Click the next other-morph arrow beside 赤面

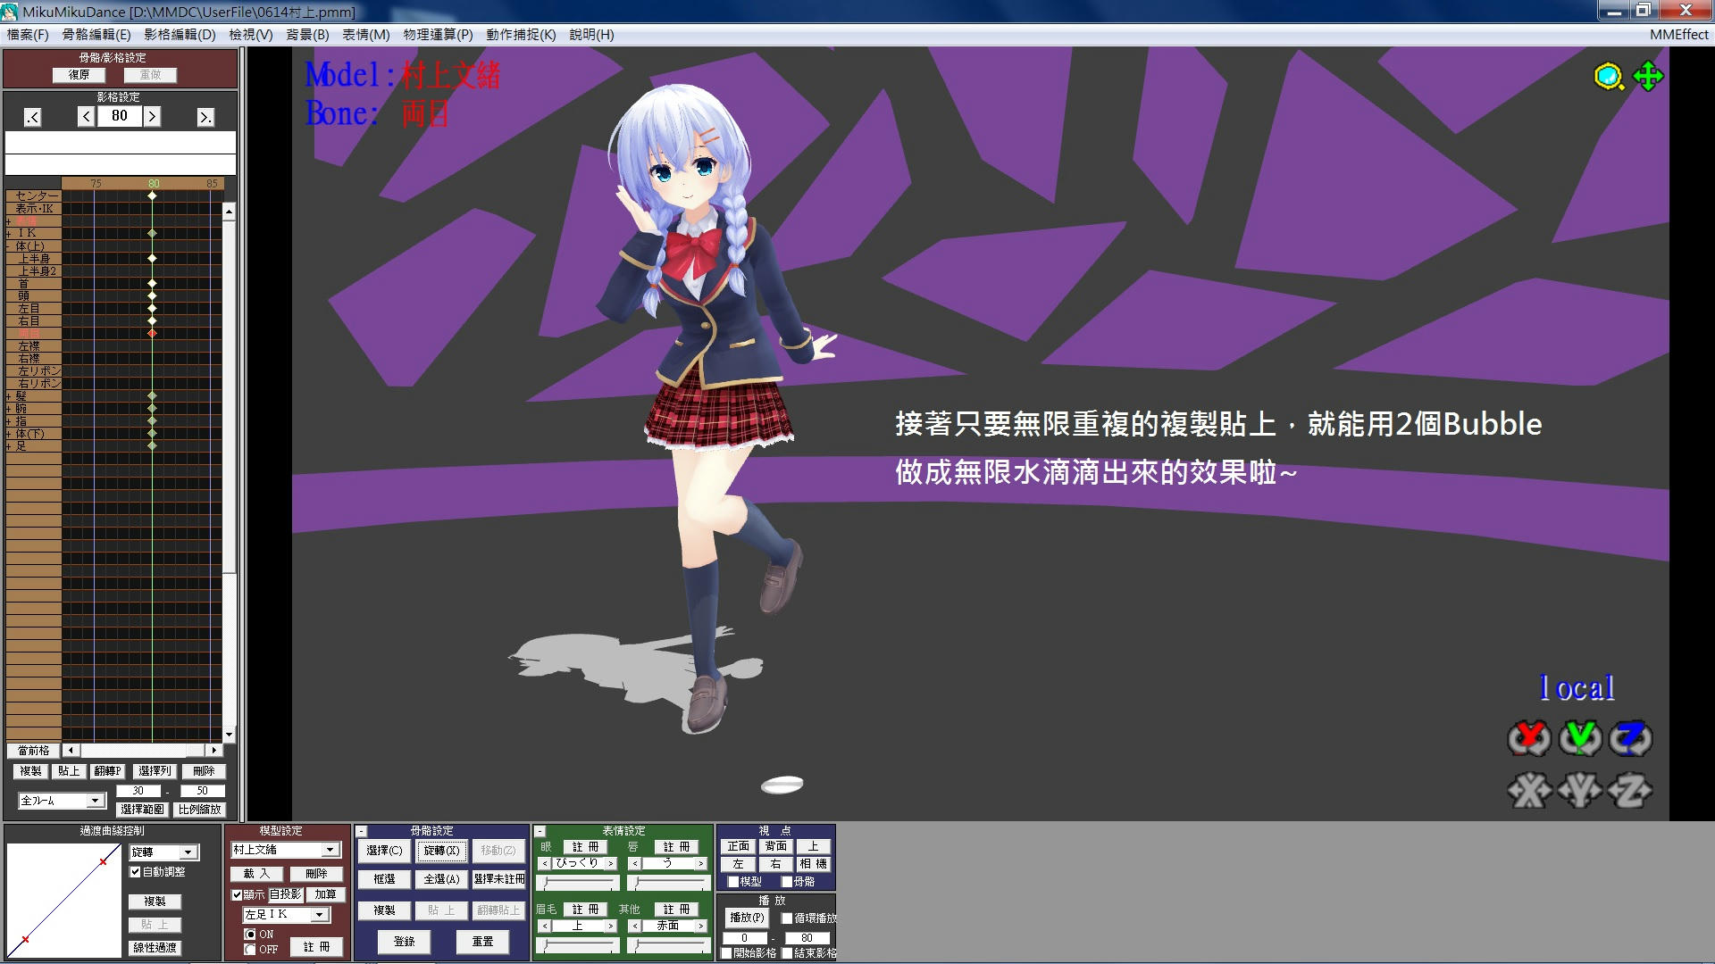[x=700, y=926]
